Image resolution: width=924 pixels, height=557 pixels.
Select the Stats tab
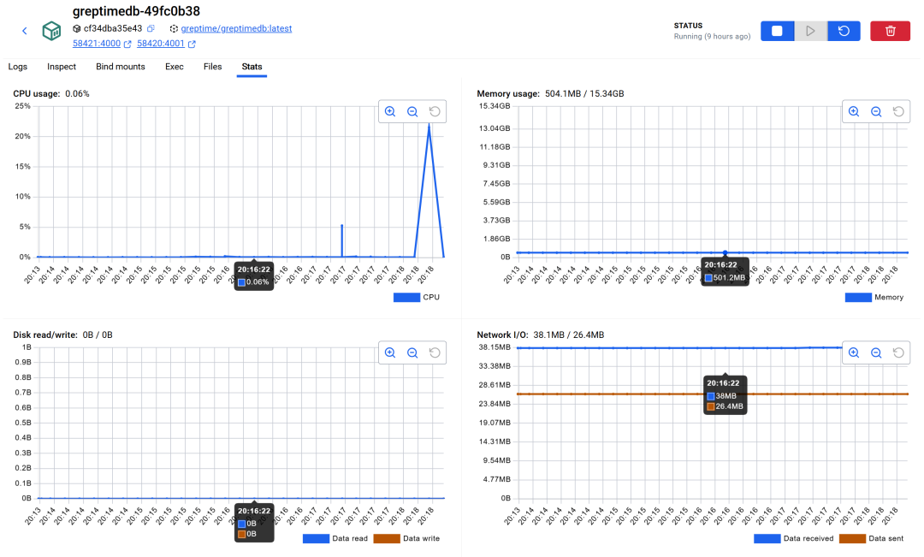252,67
